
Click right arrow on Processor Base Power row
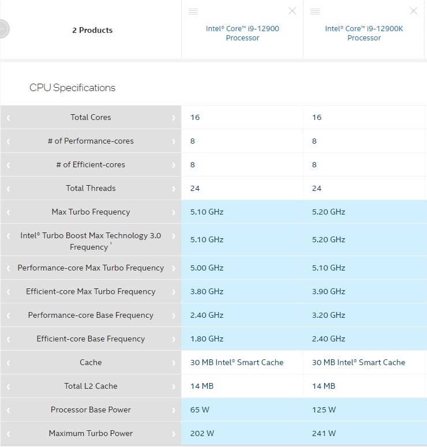174,410
